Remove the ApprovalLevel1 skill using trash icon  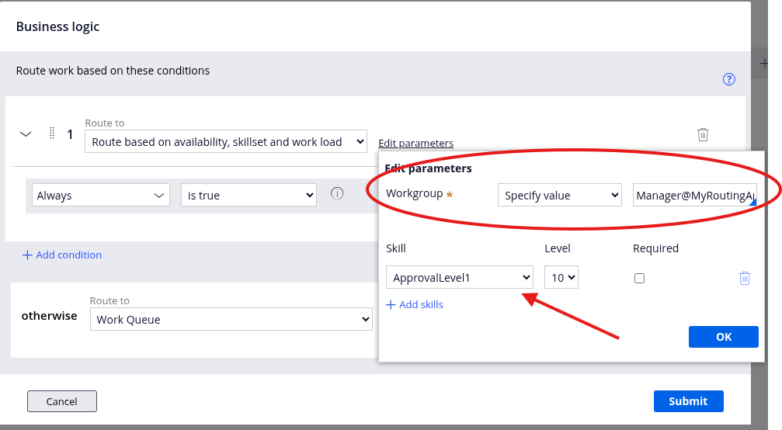click(744, 278)
